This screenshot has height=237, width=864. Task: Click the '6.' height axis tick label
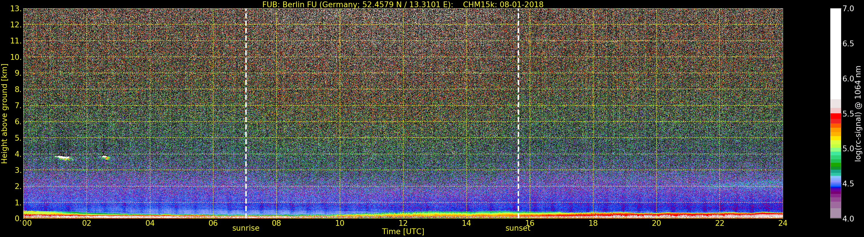tap(18, 121)
